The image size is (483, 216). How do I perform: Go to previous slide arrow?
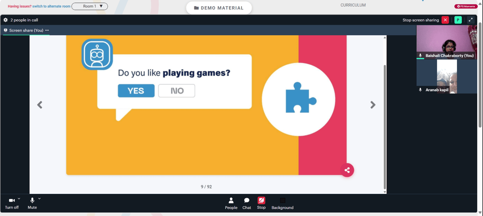tap(40, 105)
